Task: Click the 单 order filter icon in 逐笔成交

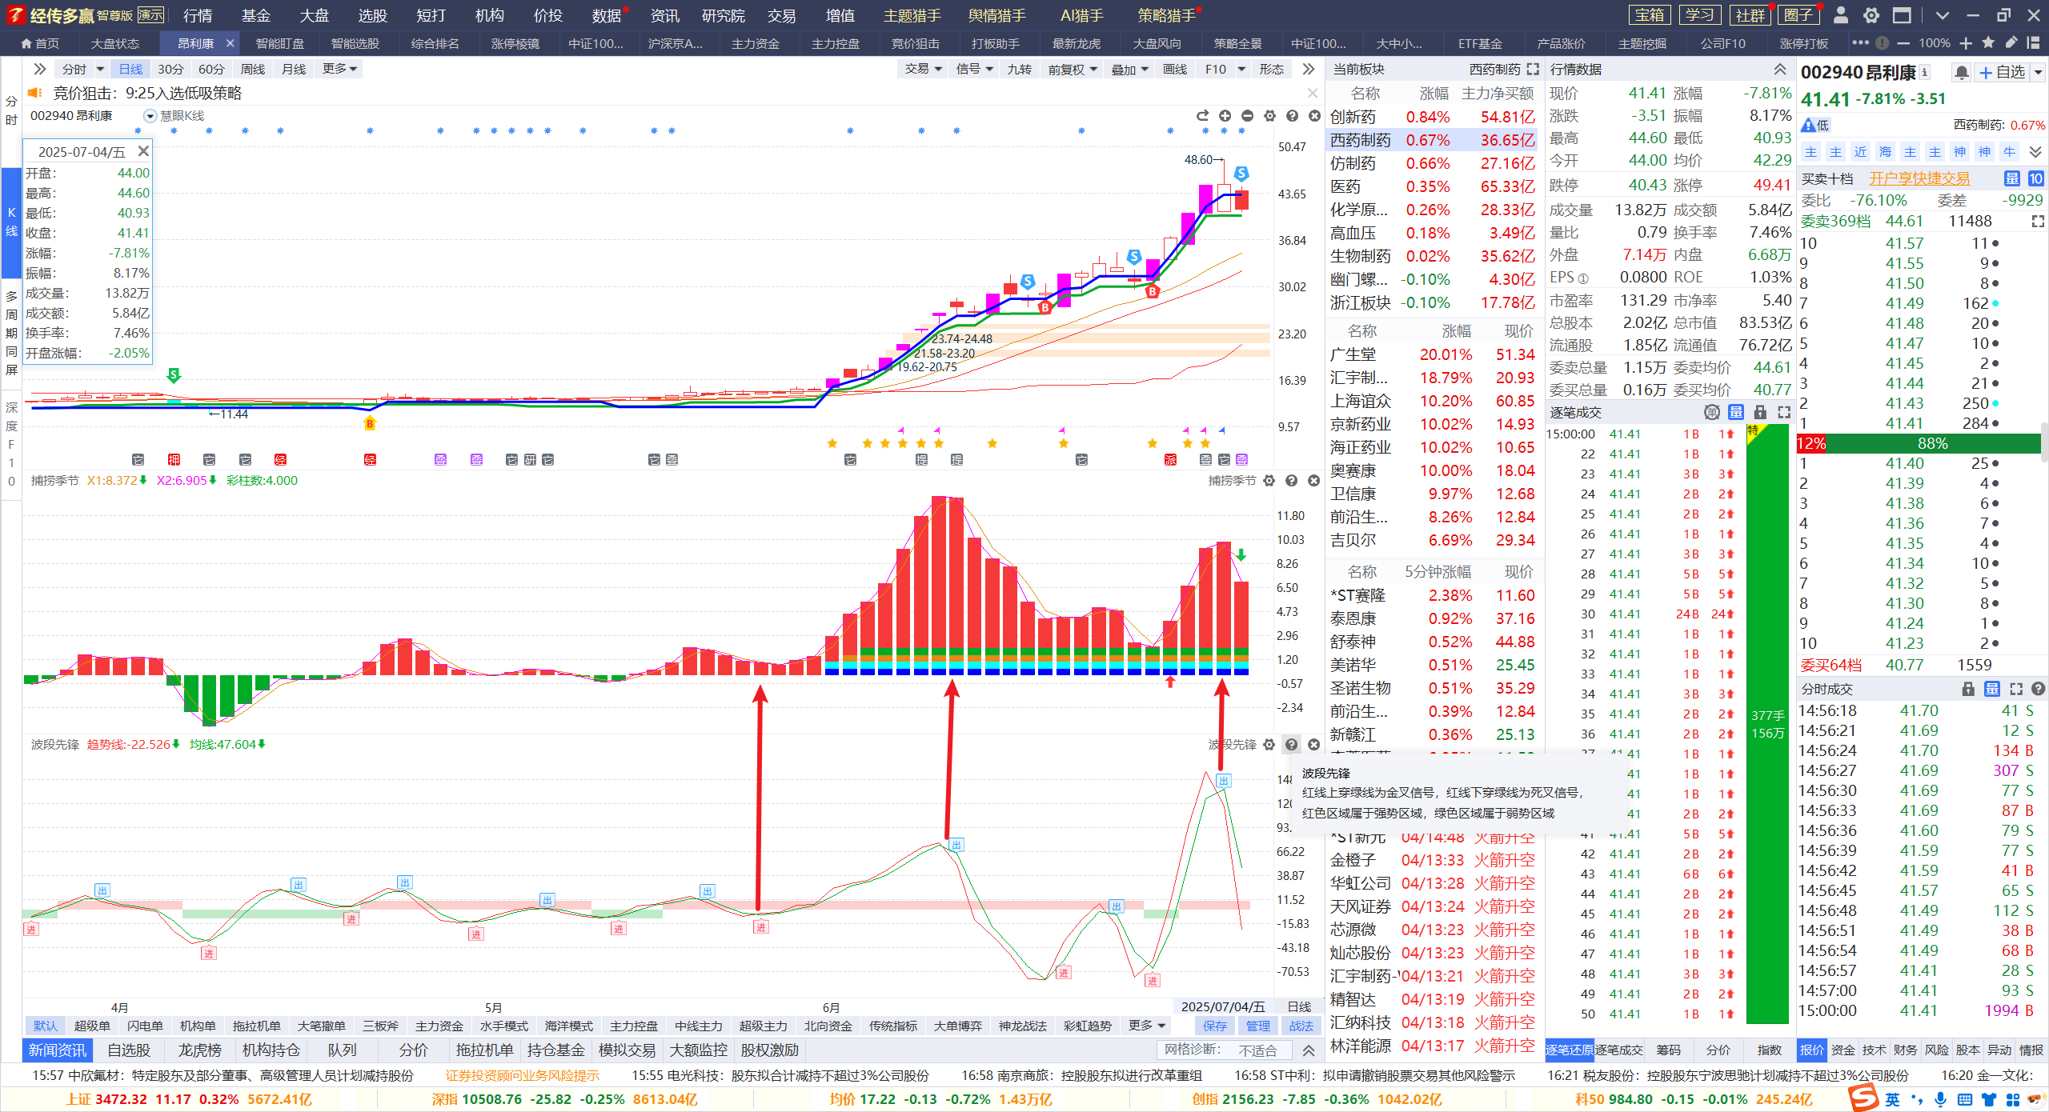Action: (1712, 412)
